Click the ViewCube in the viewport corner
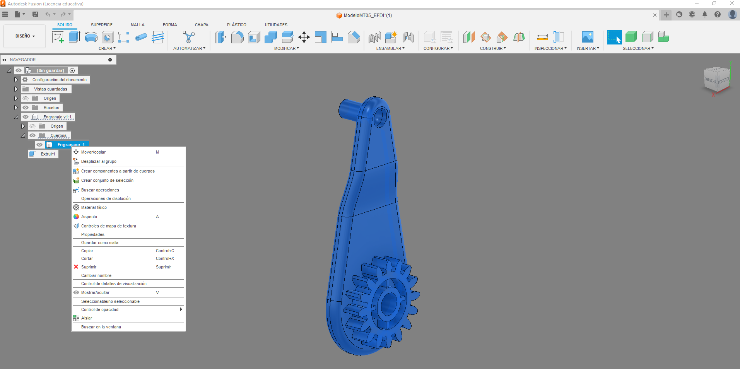The height and width of the screenshot is (369, 740). coord(717,79)
